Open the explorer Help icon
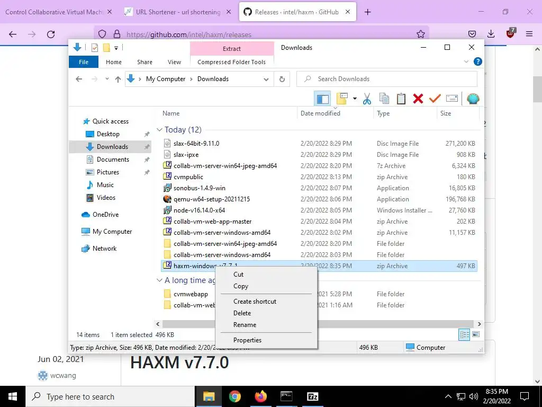542x407 pixels. point(478,61)
